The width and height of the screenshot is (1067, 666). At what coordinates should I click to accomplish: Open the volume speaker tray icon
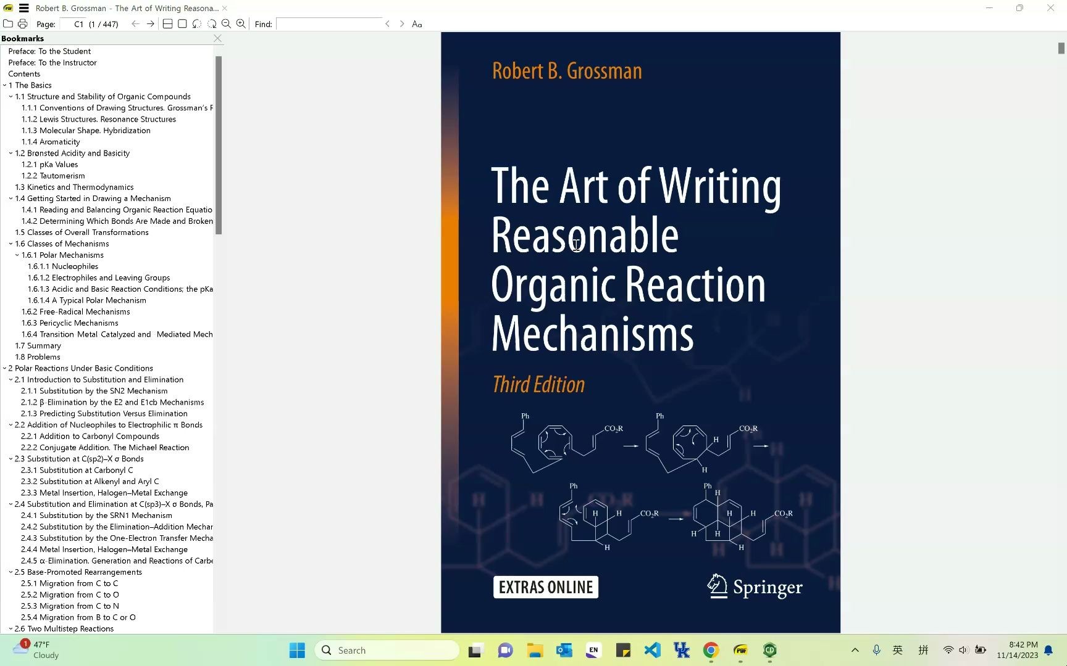click(x=963, y=650)
